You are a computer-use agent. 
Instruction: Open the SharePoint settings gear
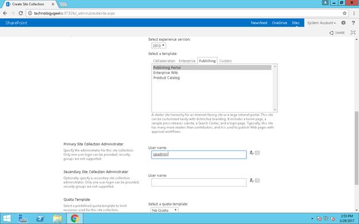coord(343,22)
